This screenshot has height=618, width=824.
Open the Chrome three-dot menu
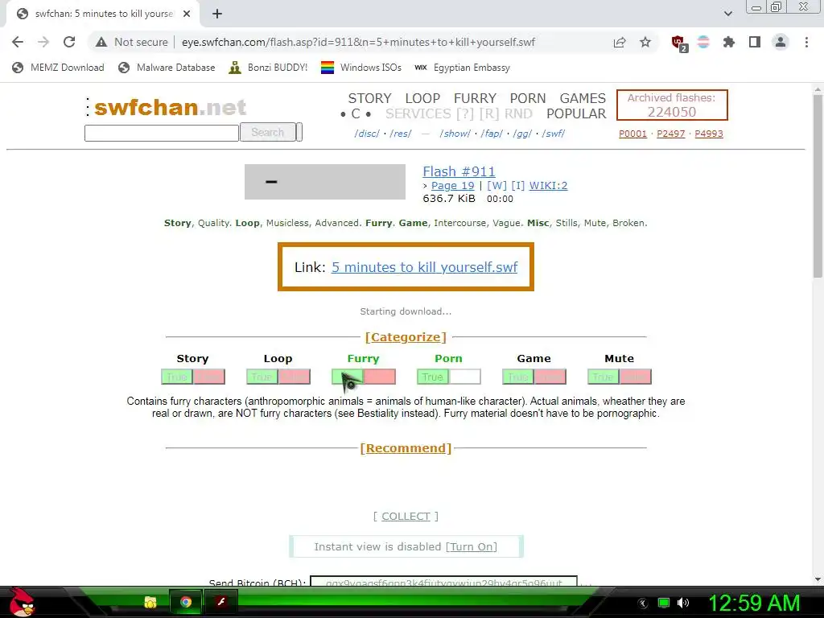click(x=806, y=42)
